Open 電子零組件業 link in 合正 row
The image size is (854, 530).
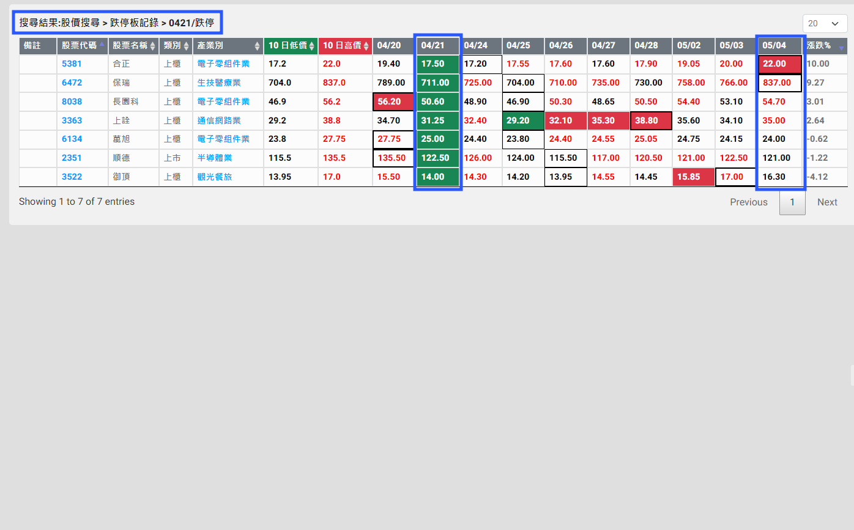(x=223, y=64)
